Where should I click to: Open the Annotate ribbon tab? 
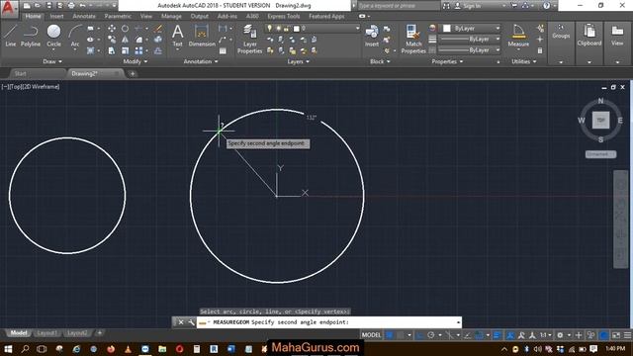[84, 16]
